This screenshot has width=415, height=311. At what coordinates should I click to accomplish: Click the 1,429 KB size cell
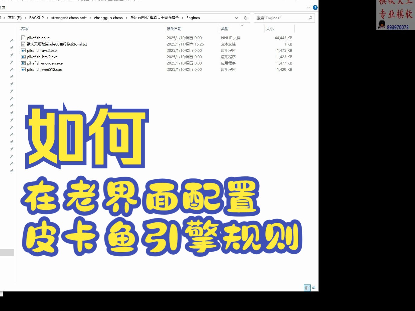[x=284, y=70]
